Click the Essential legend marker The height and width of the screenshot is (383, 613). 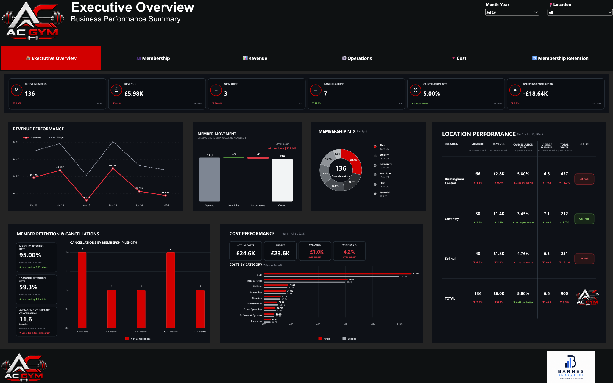(x=375, y=194)
